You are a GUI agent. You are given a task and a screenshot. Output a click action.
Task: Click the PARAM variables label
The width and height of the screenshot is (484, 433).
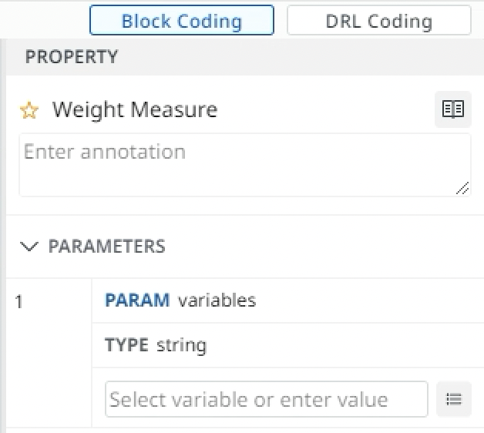(180, 300)
